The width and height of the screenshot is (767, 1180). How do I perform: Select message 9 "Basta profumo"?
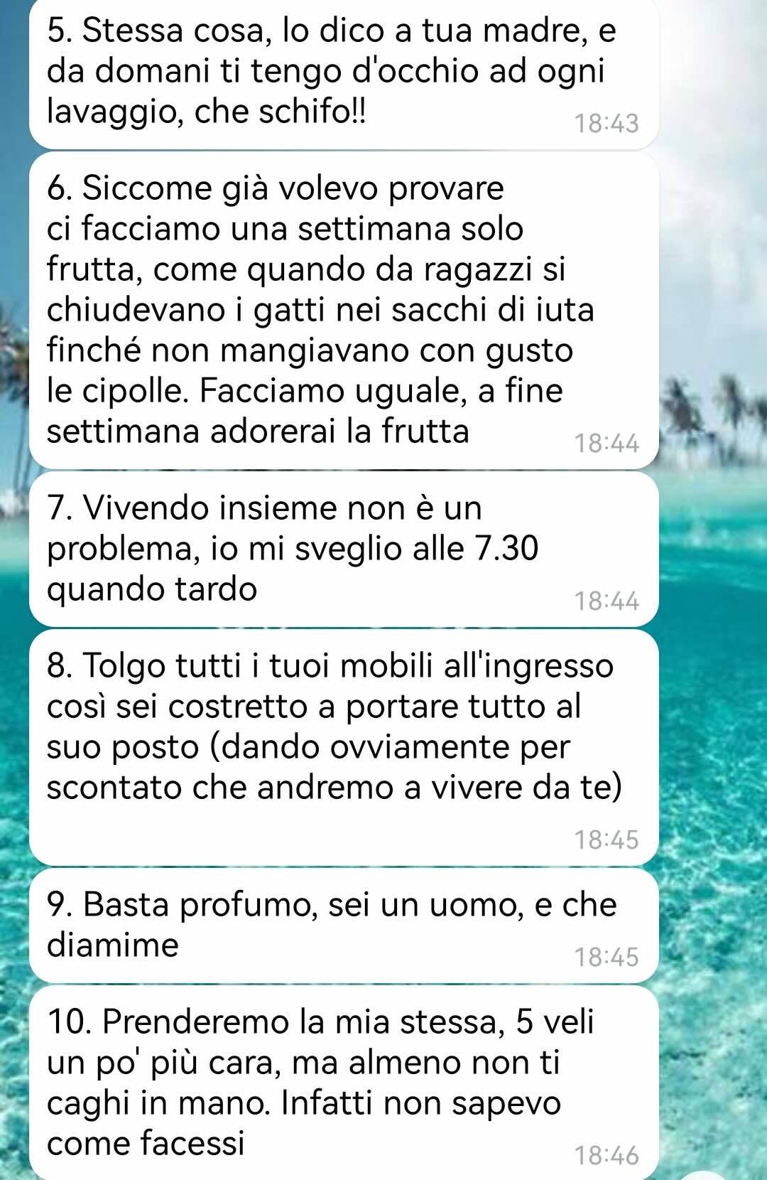pyautogui.click(x=344, y=926)
